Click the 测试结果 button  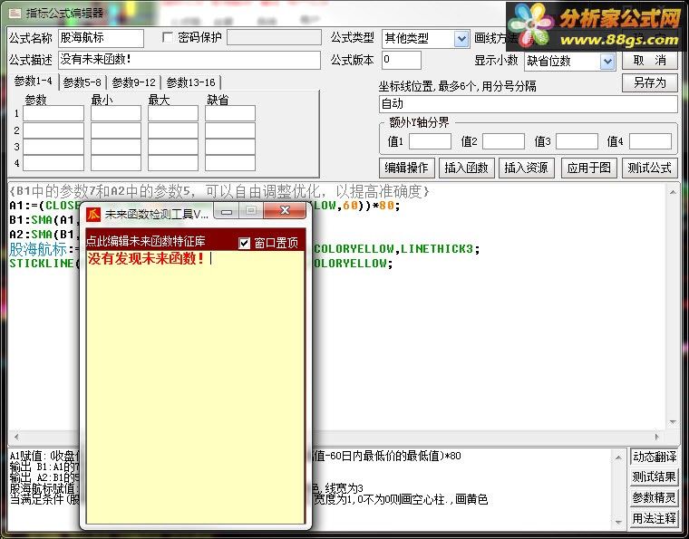coord(654,477)
